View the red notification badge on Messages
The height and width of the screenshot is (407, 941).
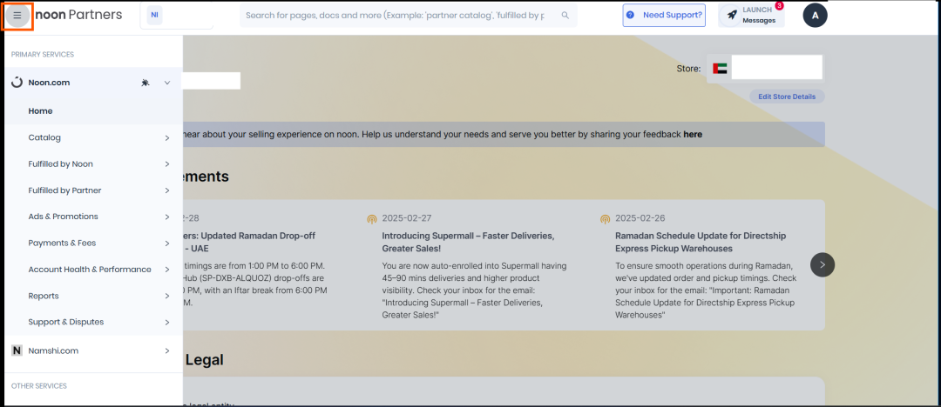coord(779,6)
